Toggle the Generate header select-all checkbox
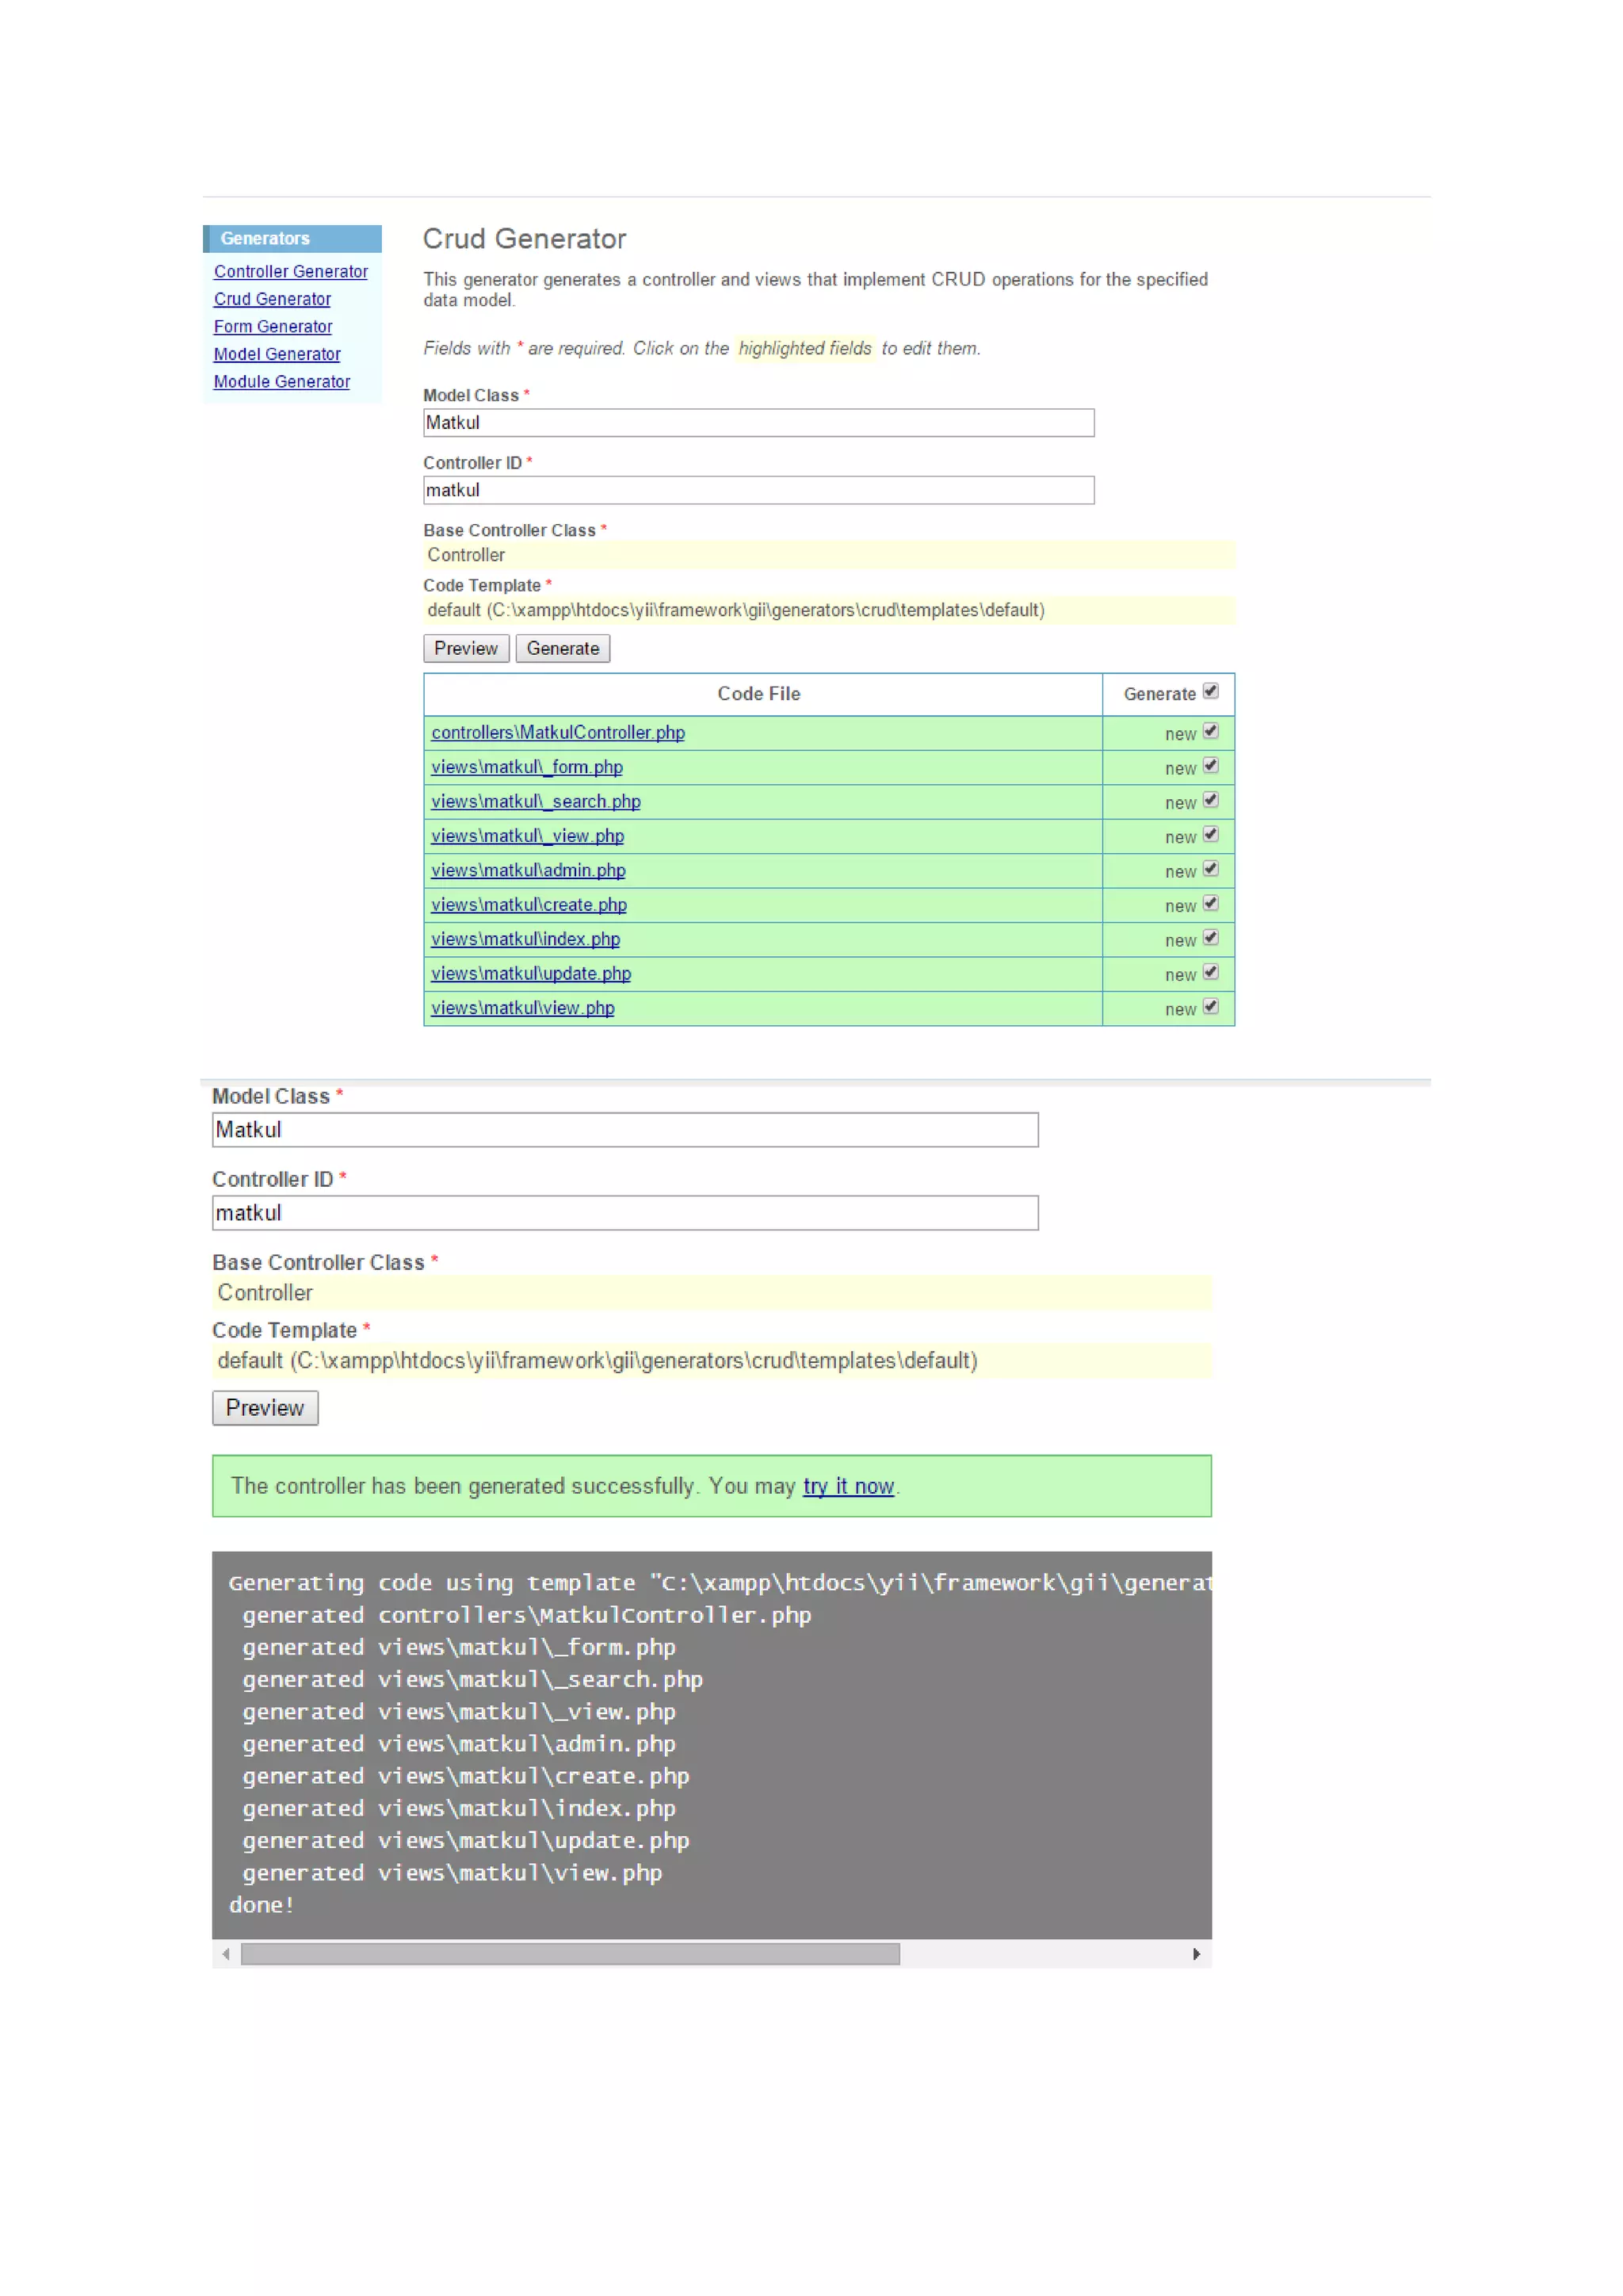Image resolution: width=1623 pixels, height=2296 pixels. pyautogui.click(x=1210, y=691)
